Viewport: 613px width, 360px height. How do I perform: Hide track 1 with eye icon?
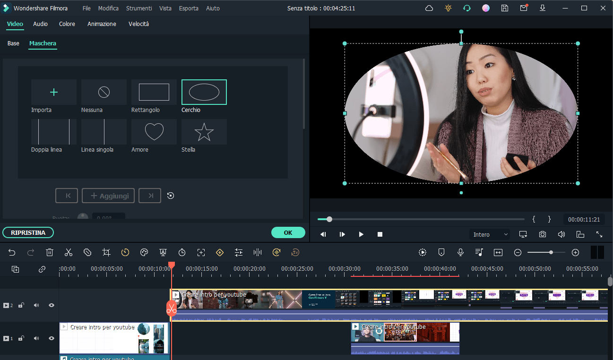tap(52, 338)
